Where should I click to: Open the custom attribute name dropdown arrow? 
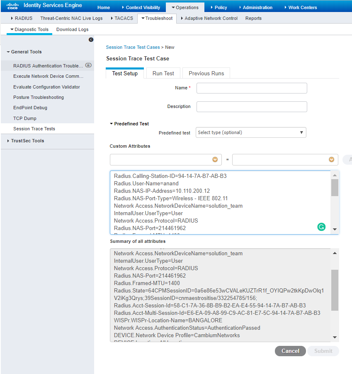coord(215,160)
